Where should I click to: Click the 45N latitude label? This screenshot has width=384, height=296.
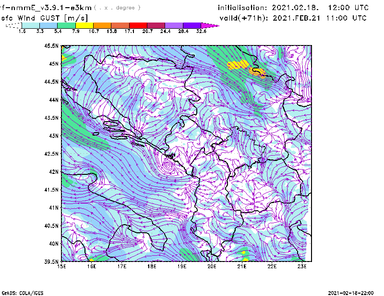tap(54, 64)
